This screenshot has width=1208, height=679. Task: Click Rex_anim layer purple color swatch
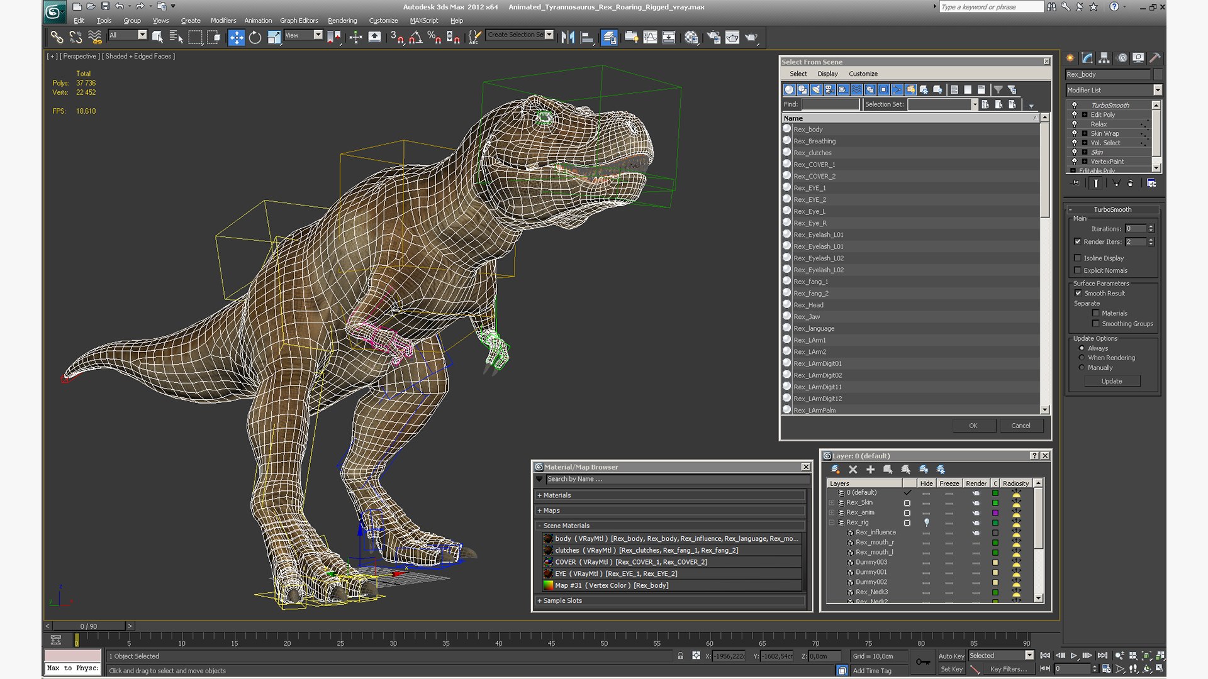point(995,512)
